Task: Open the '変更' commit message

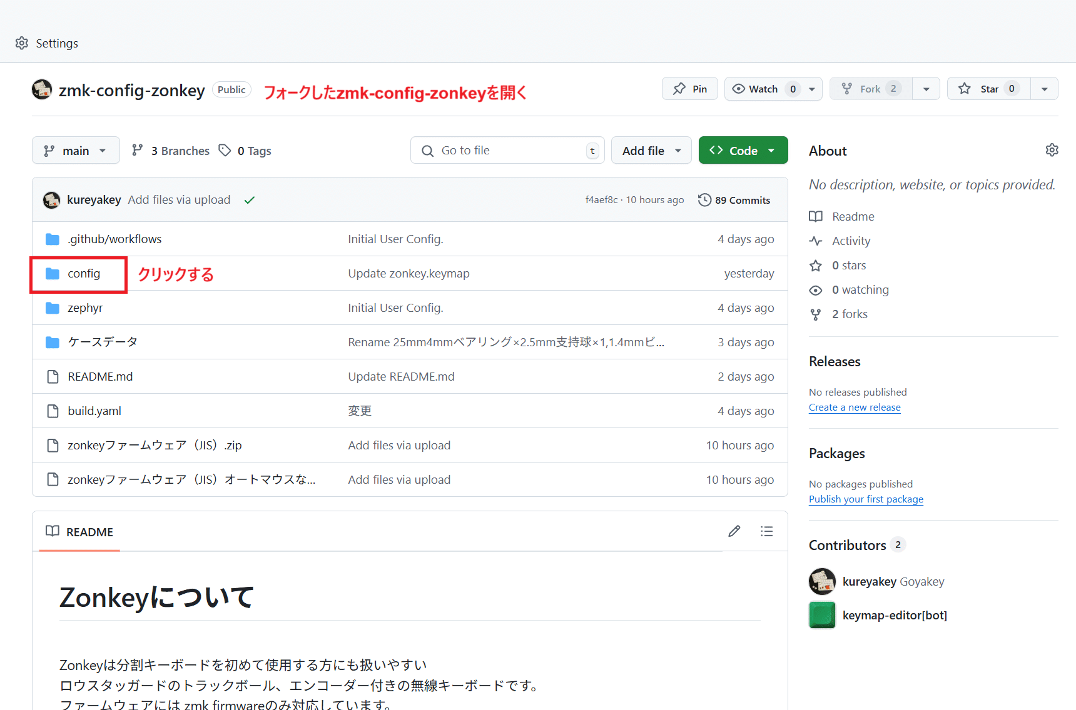Action: pyautogui.click(x=360, y=411)
